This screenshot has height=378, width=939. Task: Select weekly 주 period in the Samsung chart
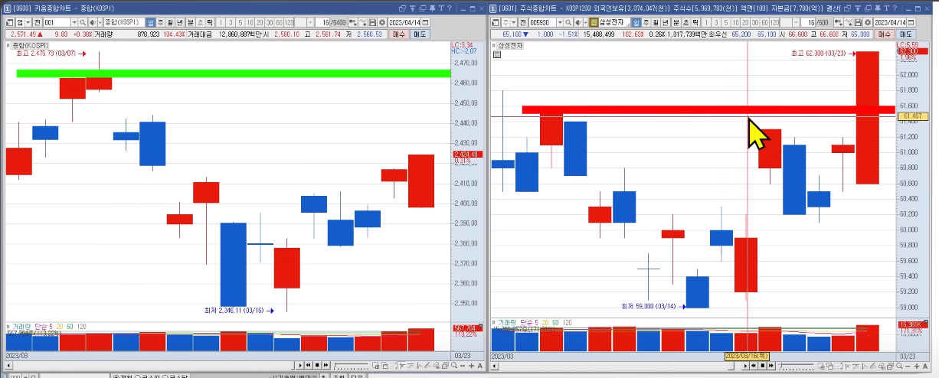[x=646, y=22]
